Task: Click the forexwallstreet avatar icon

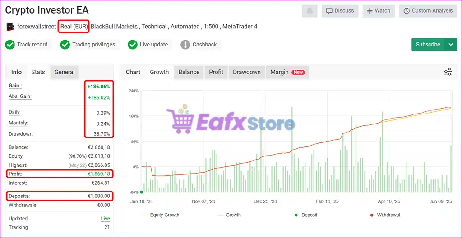Action: (x=10, y=27)
